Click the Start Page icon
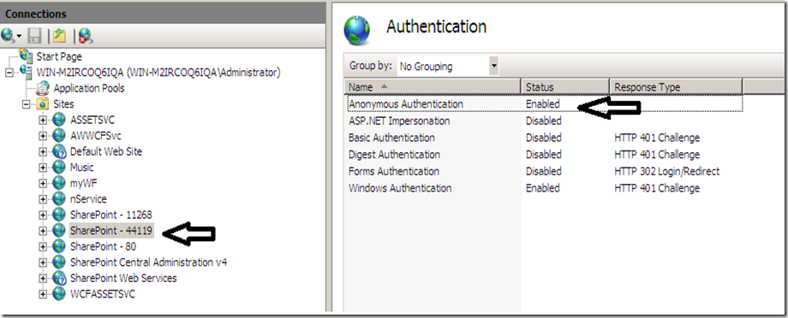Viewport: 788px width, 318px height. point(27,56)
